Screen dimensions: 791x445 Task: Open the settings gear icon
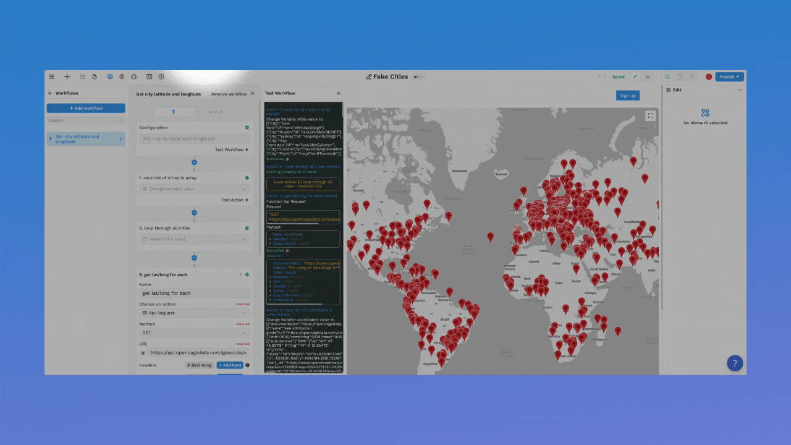(161, 77)
